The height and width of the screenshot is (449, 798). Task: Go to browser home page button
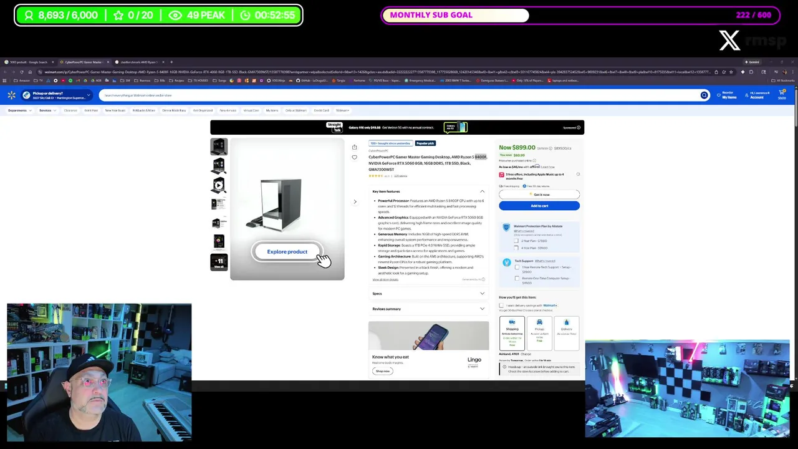click(x=29, y=72)
